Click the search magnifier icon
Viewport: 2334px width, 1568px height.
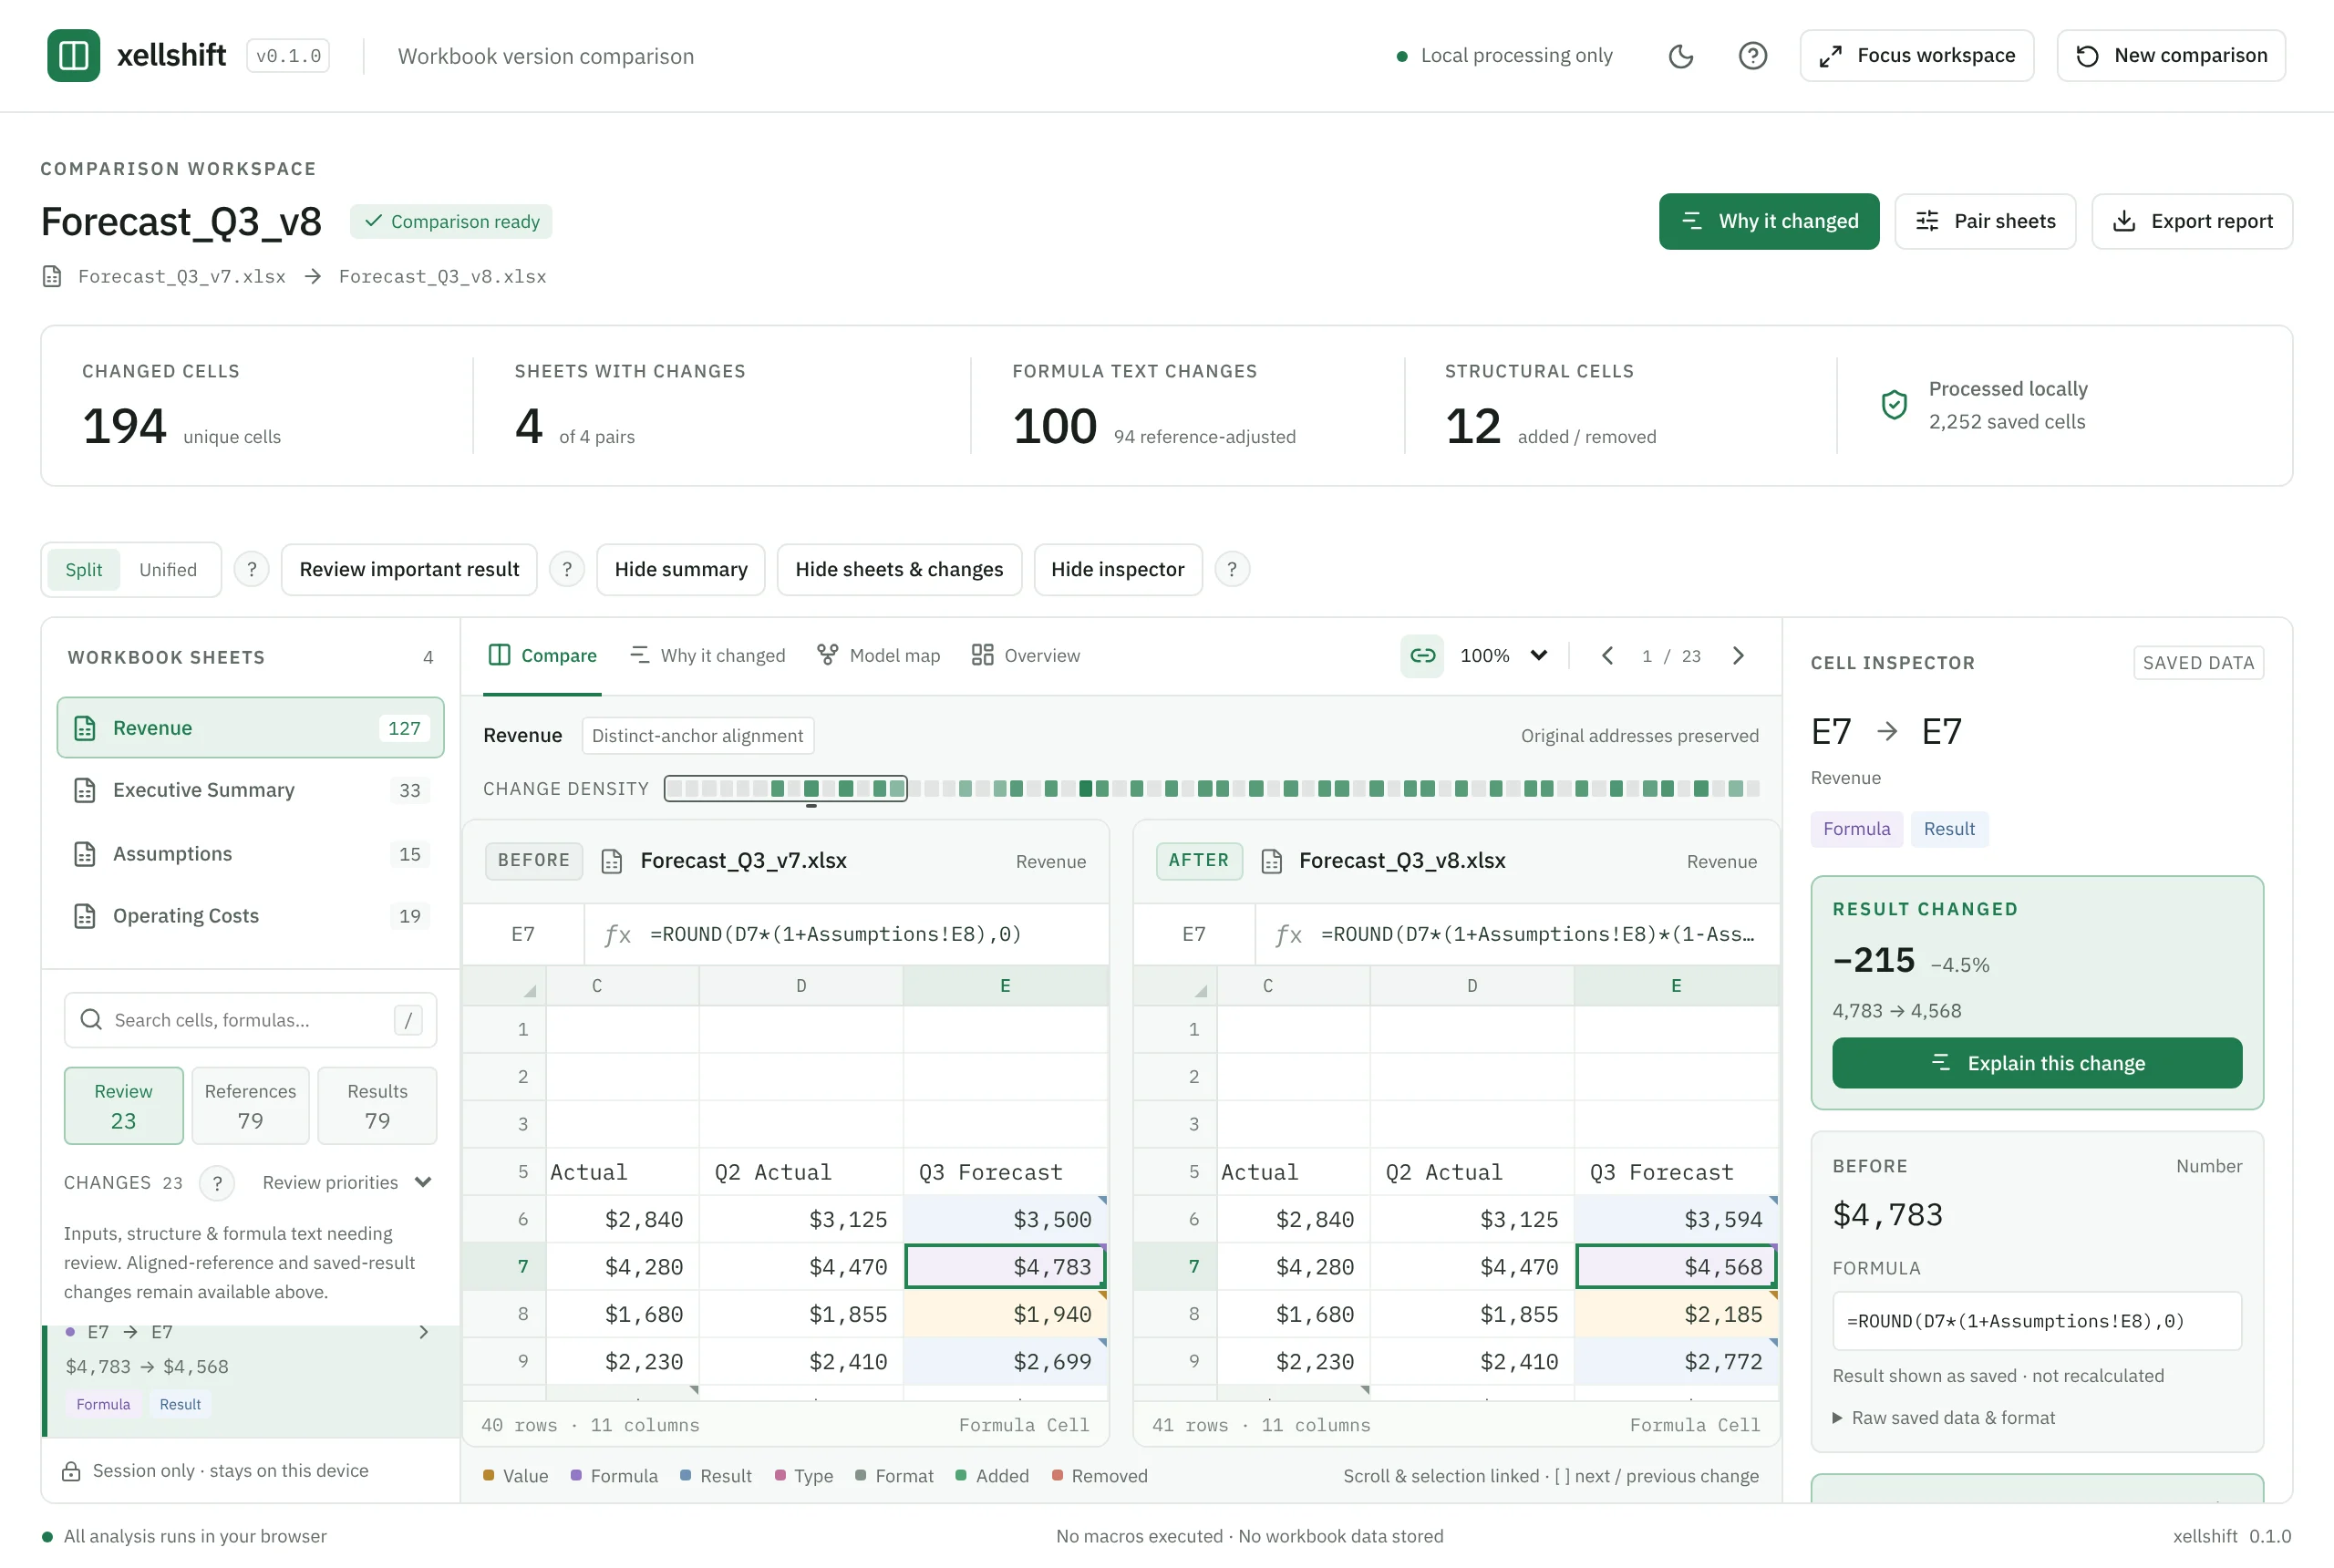(x=91, y=1020)
